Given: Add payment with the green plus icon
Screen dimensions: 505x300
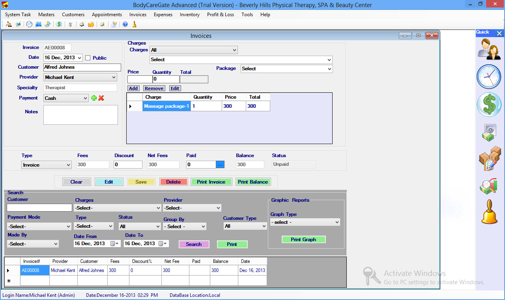Looking at the screenshot, I should point(94,98).
